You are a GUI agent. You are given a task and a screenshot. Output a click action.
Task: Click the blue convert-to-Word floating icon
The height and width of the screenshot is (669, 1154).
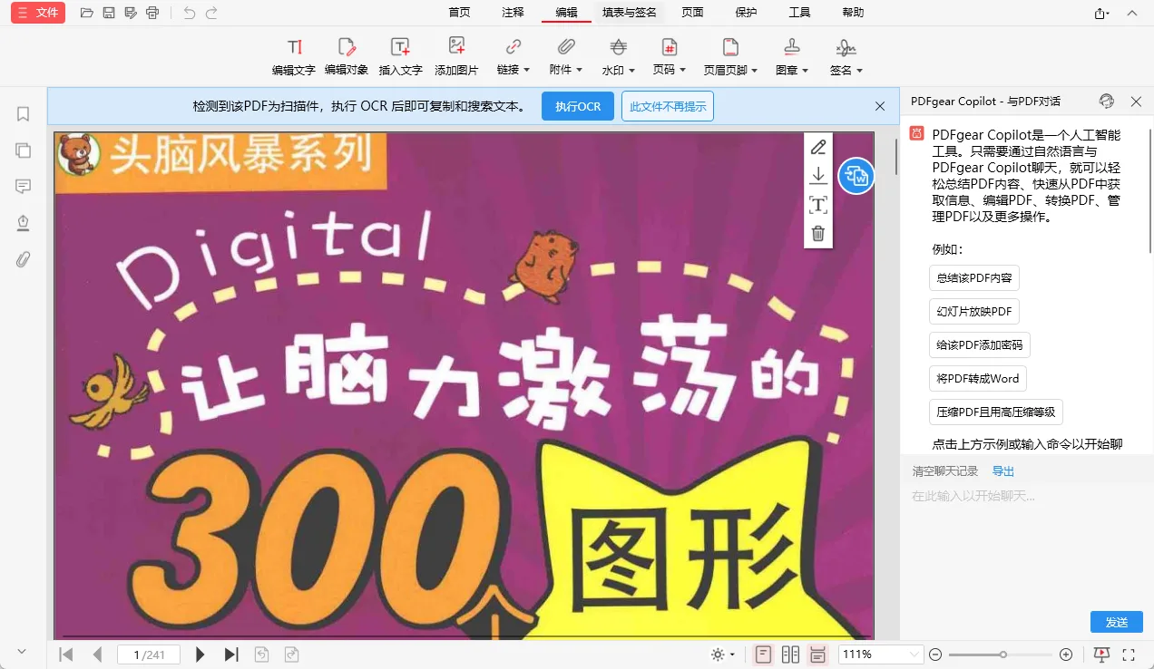(856, 176)
